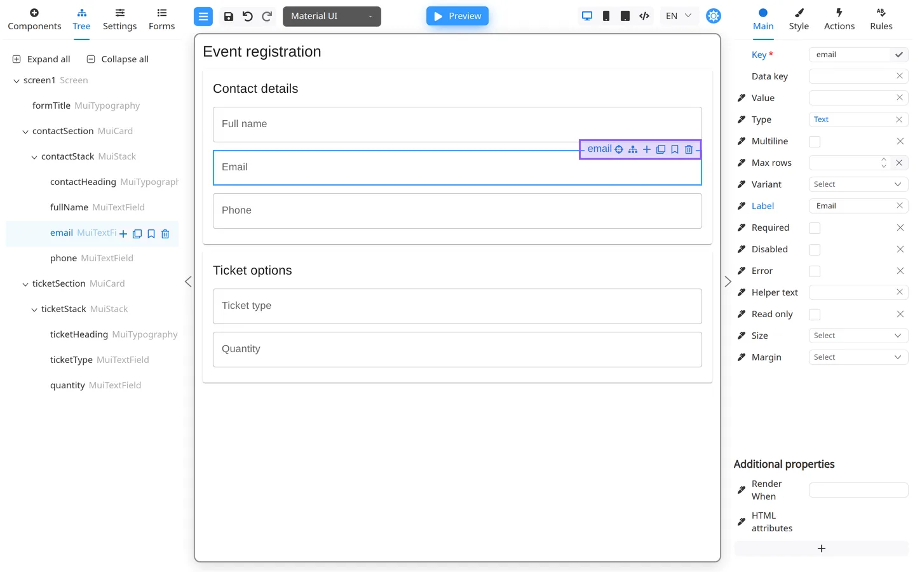Open the Material UI library dropdown
The width and height of the screenshot is (915, 572).
pos(332,17)
